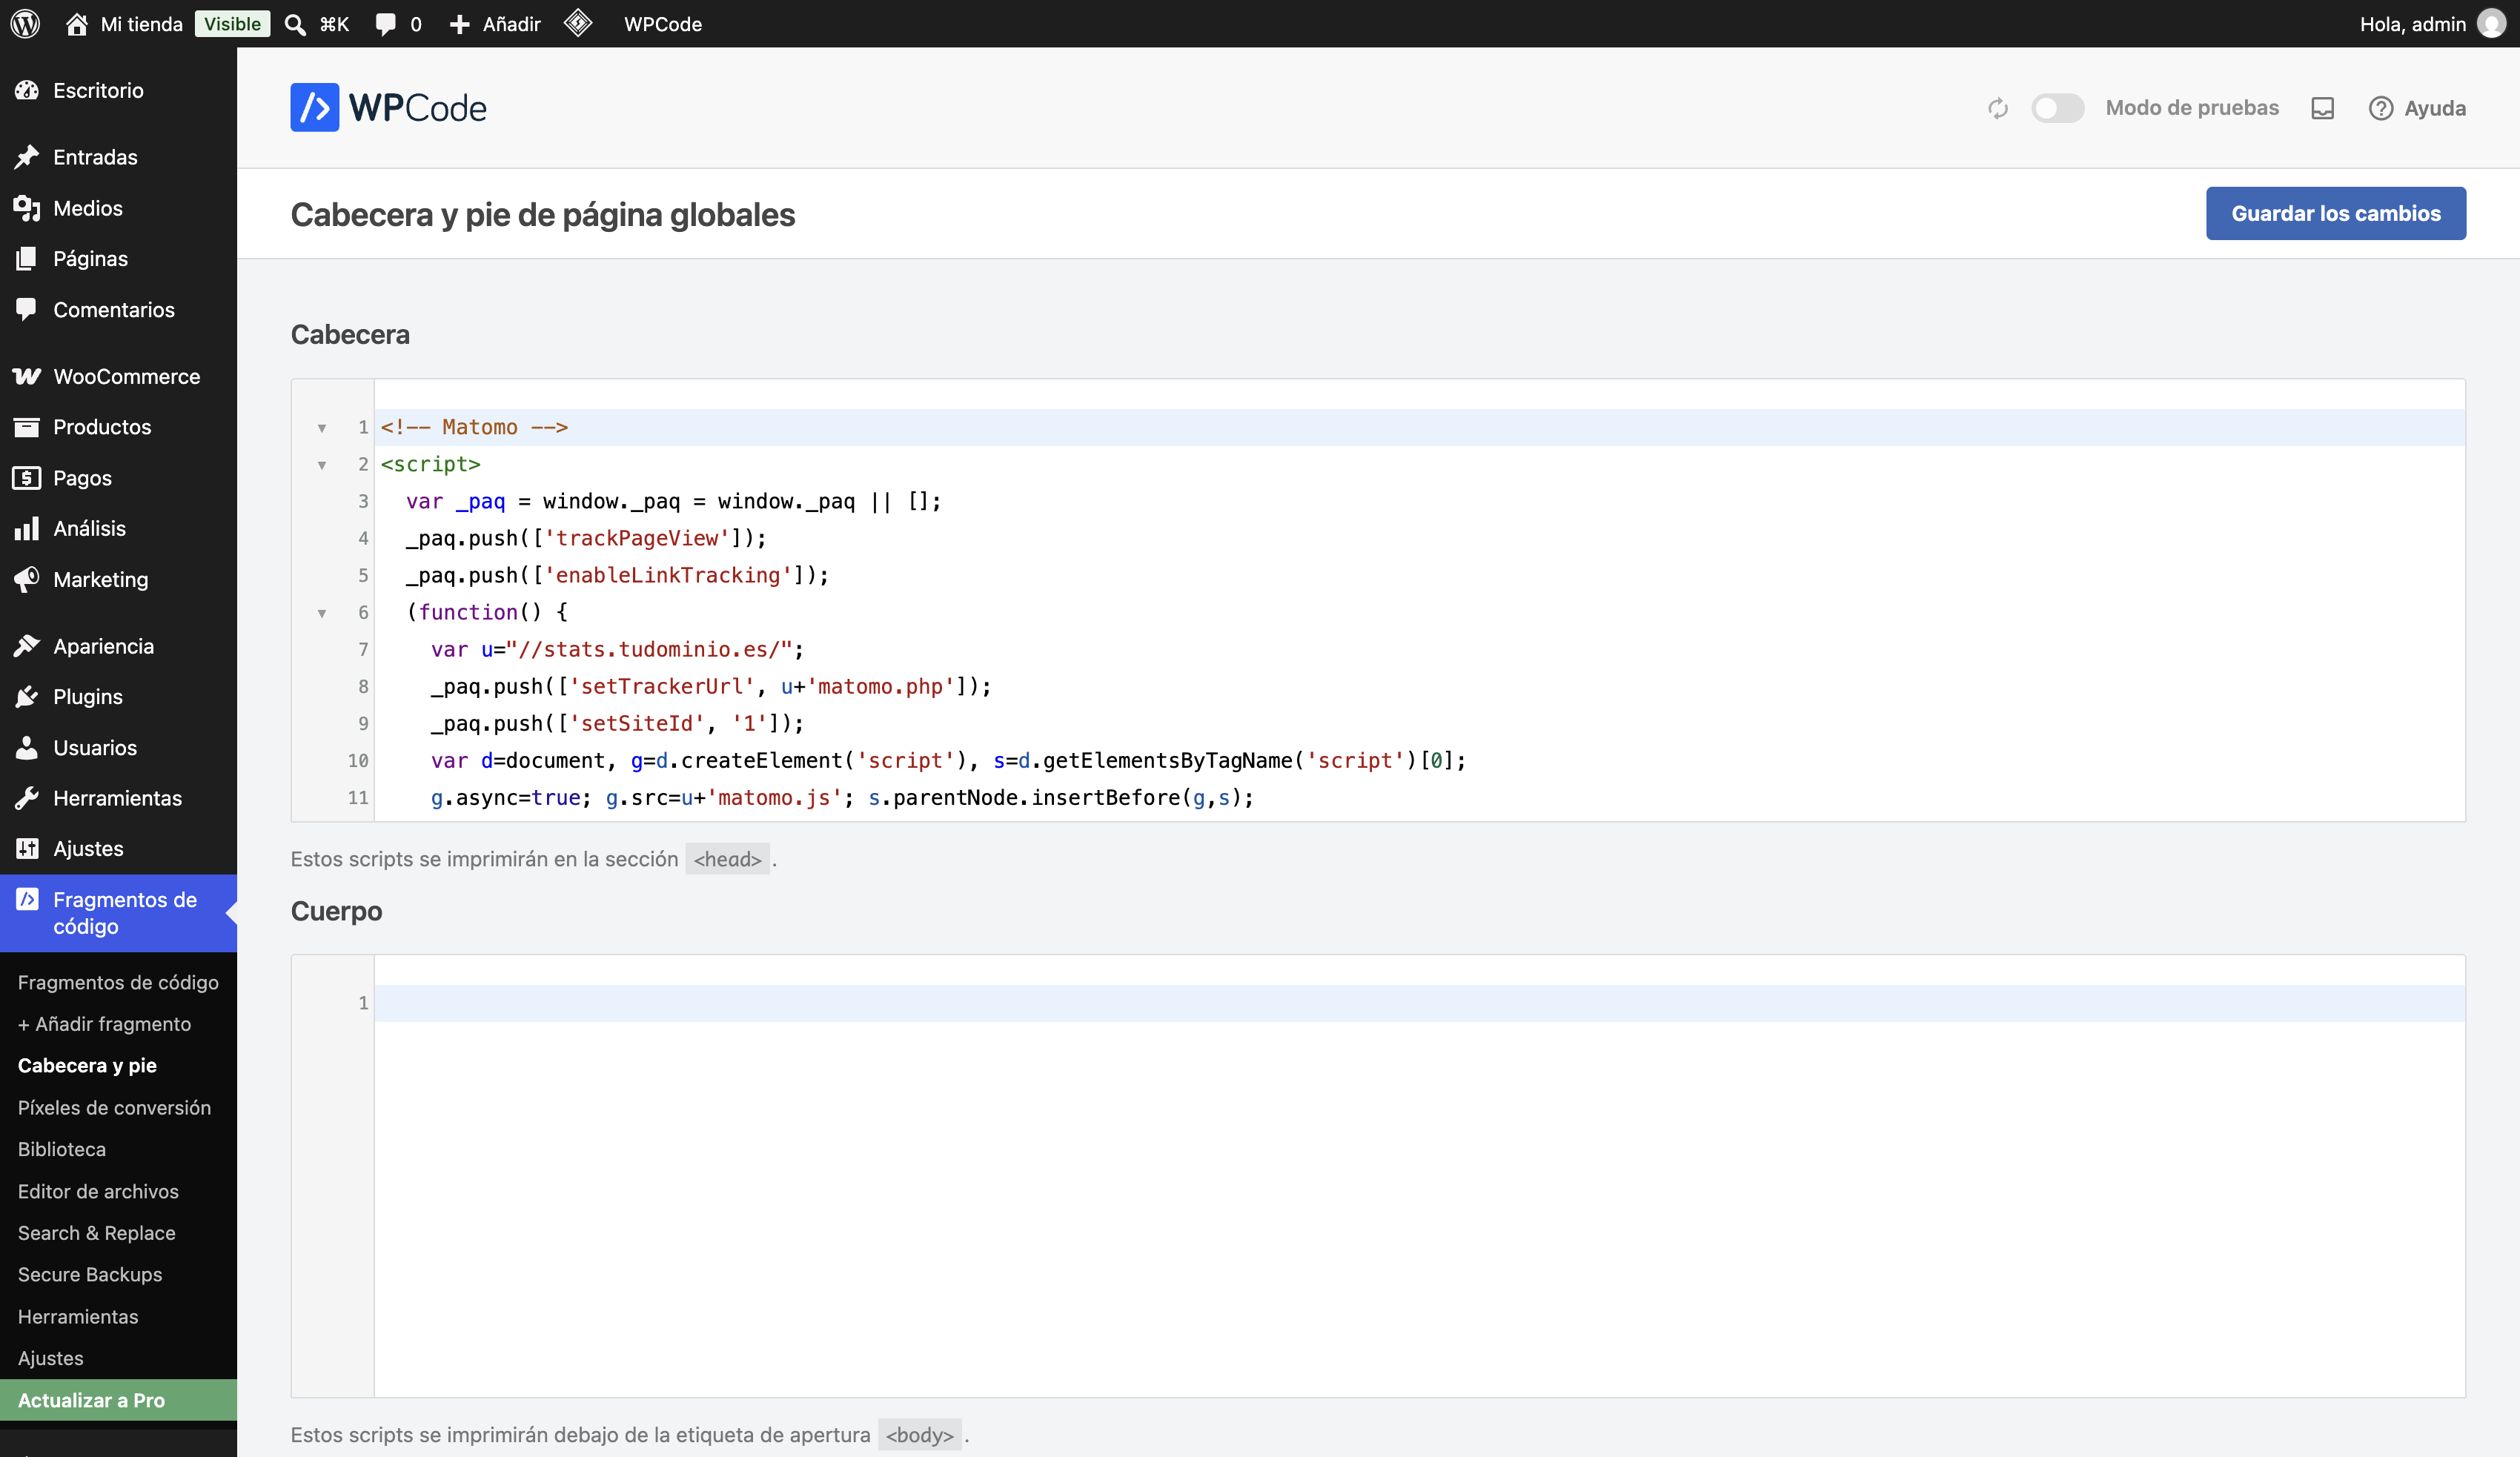Click the Pagos dollar icon
The width and height of the screenshot is (2520, 1457).
tap(27, 478)
